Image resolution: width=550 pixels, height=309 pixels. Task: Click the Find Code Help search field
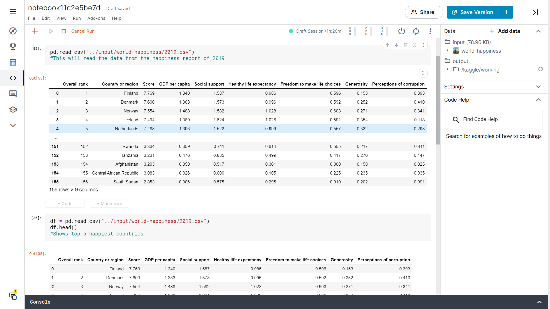pos(494,120)
